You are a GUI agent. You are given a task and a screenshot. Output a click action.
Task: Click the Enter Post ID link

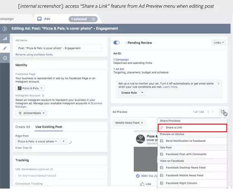(x=24, y=148)
